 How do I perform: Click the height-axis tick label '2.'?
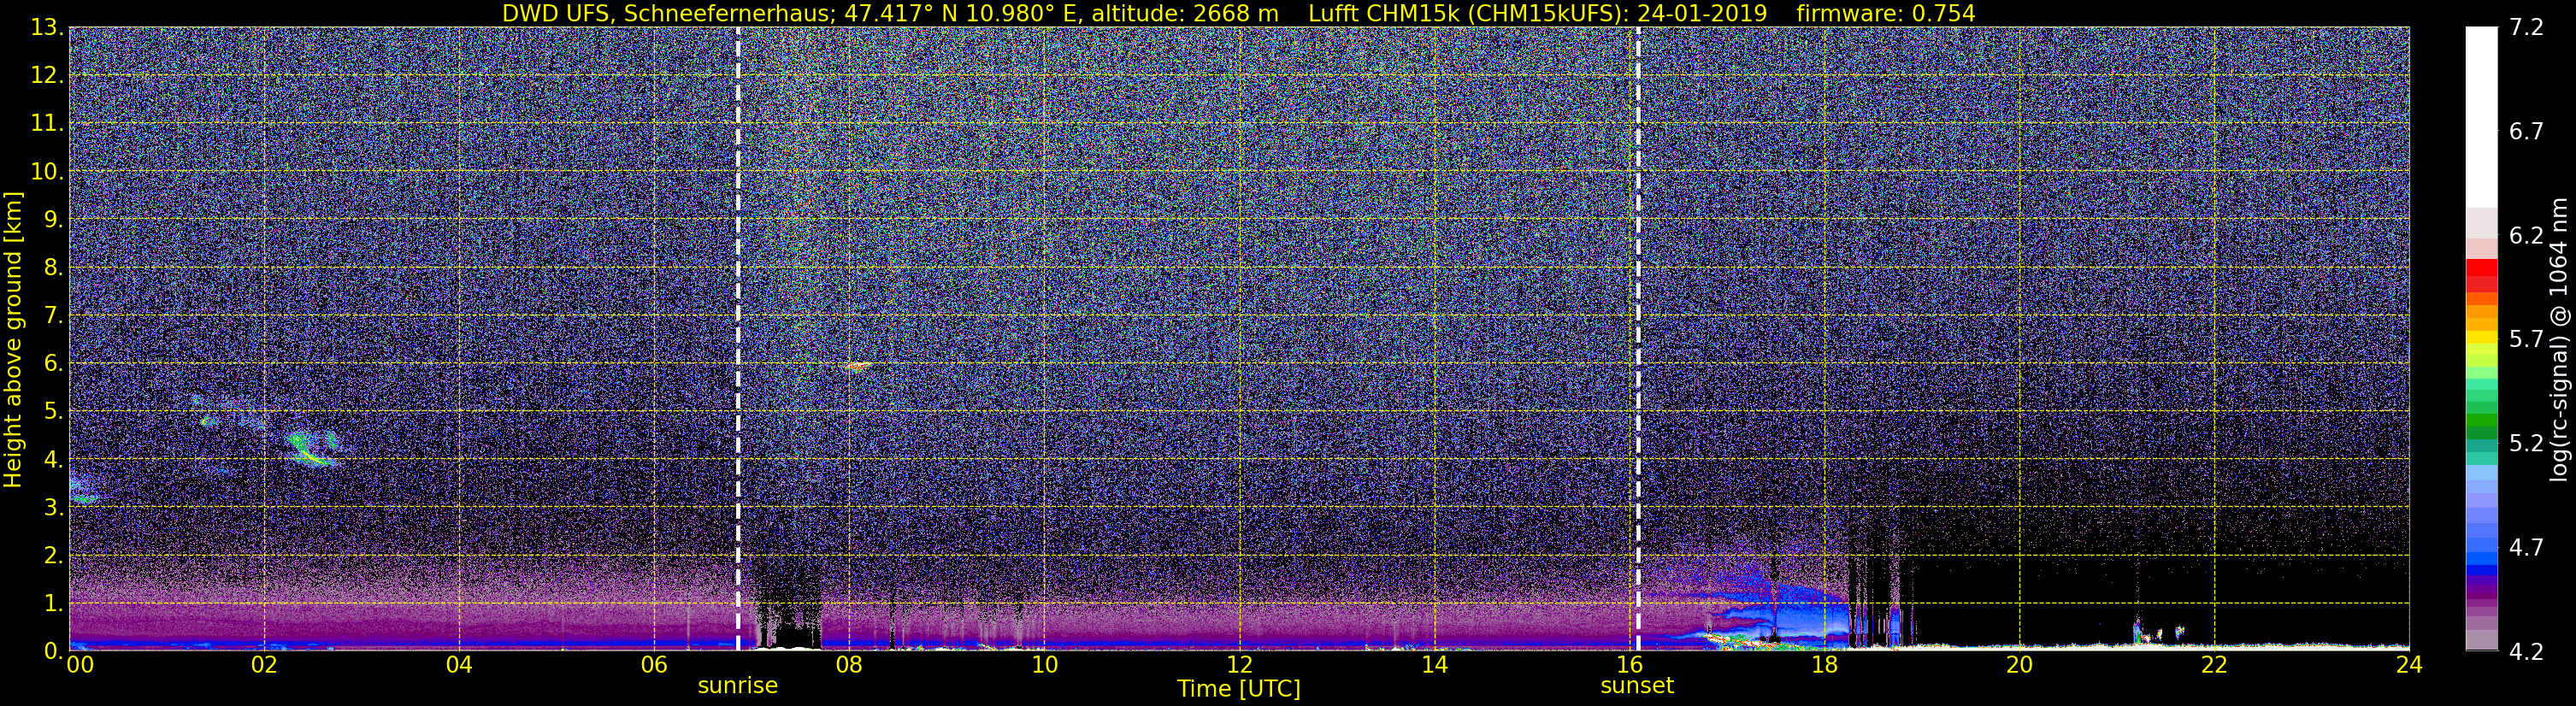tap(54, 556)
